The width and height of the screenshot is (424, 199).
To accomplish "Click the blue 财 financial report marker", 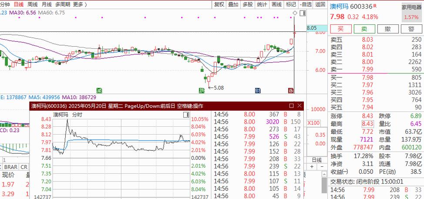I will click(258, 91).
